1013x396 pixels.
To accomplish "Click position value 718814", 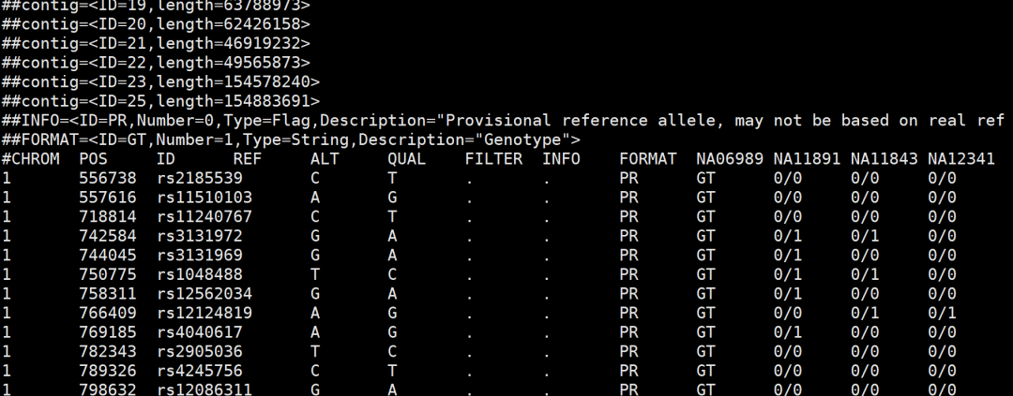I will (x=108, y=216).
